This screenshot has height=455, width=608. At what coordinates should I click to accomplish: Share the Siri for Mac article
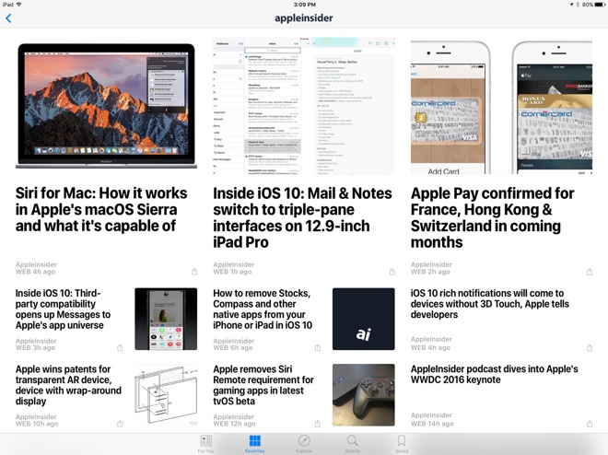pyautogui.click(x=194, y=272)
